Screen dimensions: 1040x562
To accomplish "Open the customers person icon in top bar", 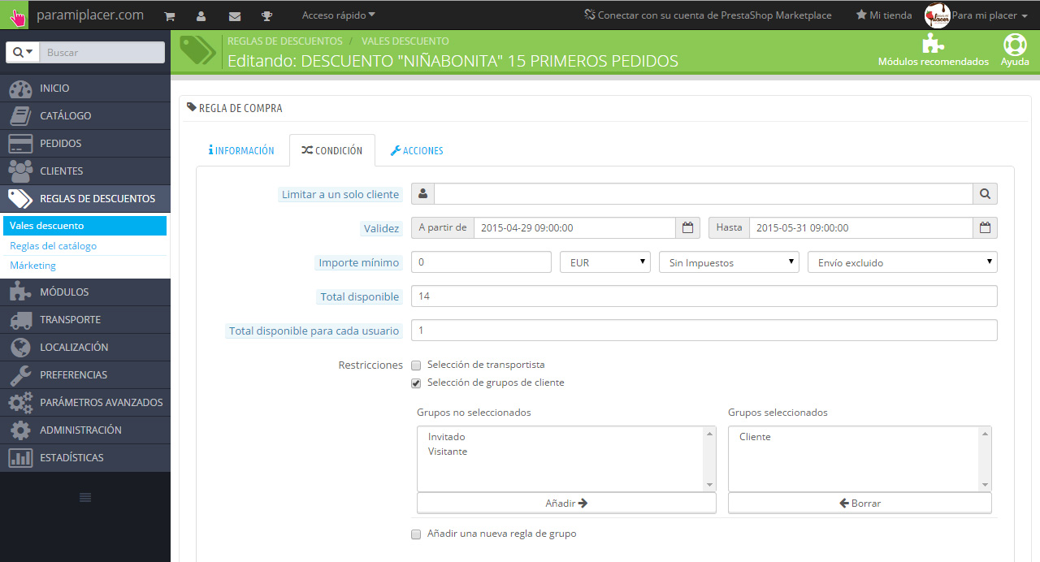I will tap(201, 15).
